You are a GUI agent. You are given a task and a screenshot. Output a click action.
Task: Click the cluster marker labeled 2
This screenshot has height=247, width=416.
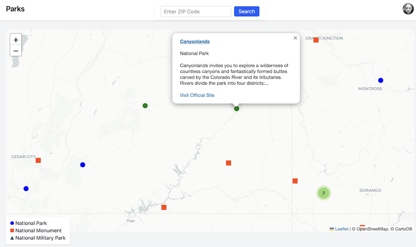[323, 193]
